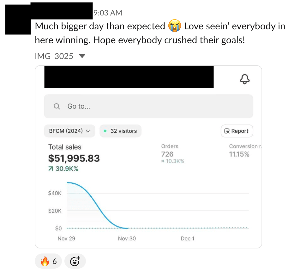Click the crying emoji in message
This screenshot has width=295, height=274.
pos(175,26)
